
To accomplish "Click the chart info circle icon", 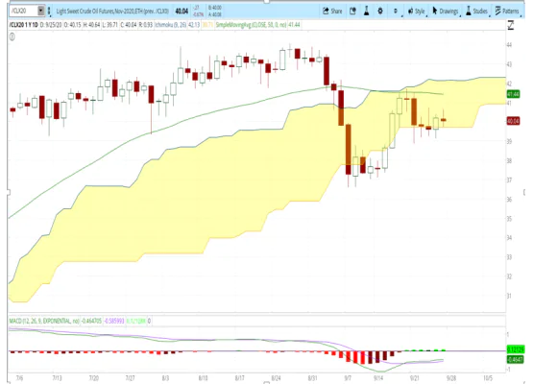I will click(x=12, y=36).
